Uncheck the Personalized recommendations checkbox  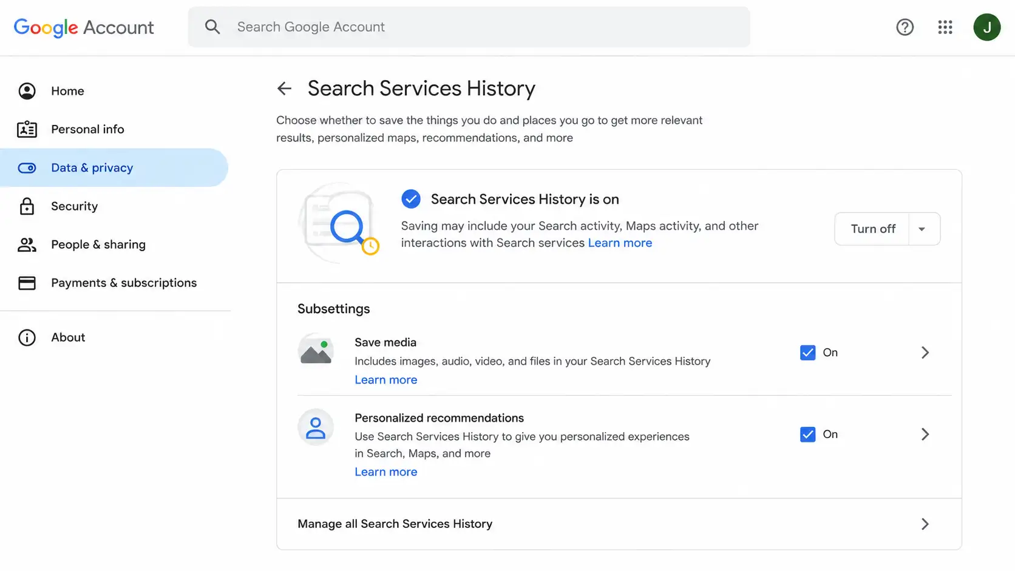point(807,434)
